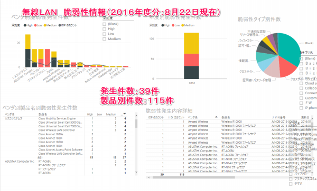The width and height of the screenshot is (317, 191).
Task: Tick the FW category checkbox
Action: pos(301,103)
